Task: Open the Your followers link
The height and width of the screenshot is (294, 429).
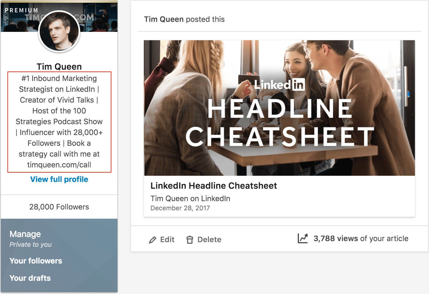Action: (x=36, y=261)
